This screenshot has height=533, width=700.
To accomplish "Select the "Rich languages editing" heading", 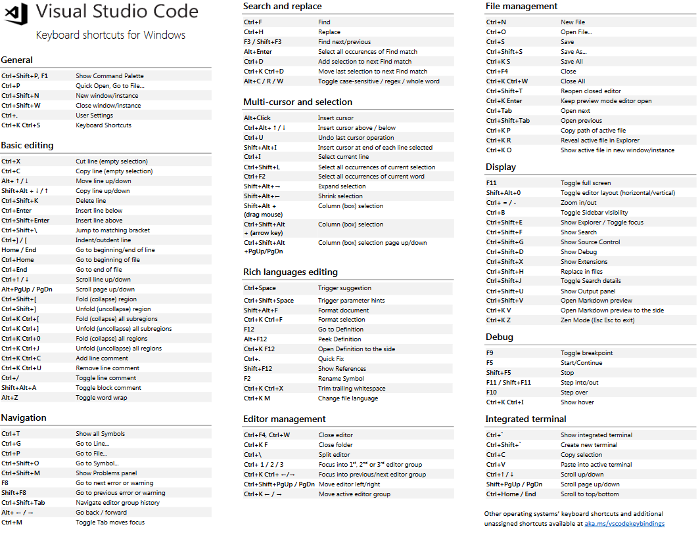I will point(292,272).
